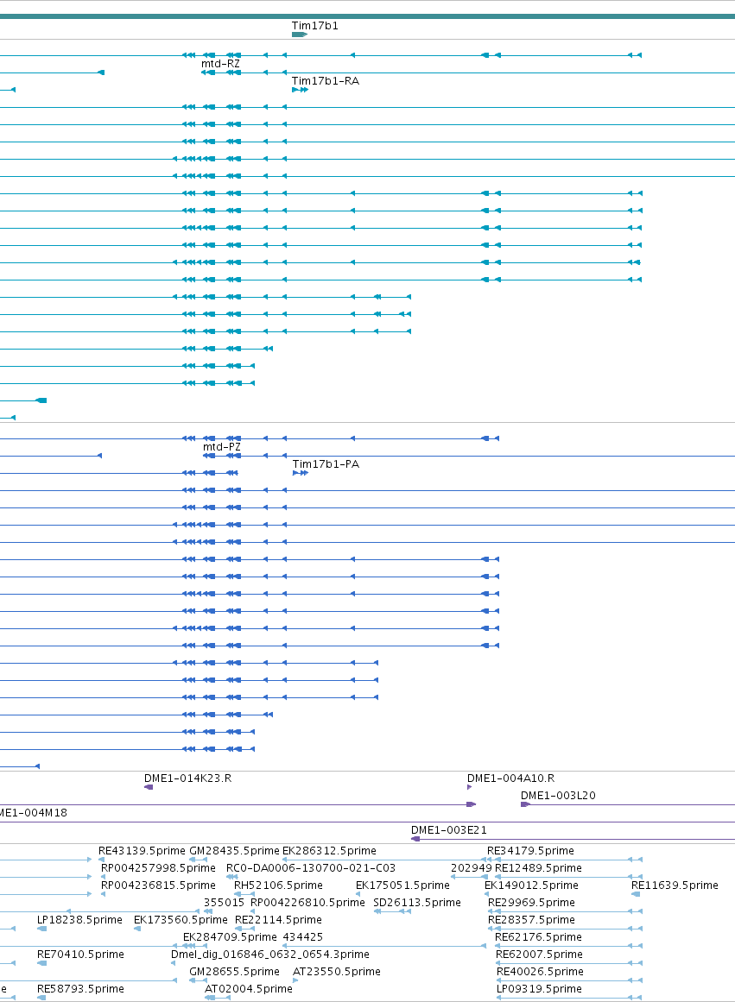Select the purple DME1-003E21 arrow glyph

[x=415, y=839]
